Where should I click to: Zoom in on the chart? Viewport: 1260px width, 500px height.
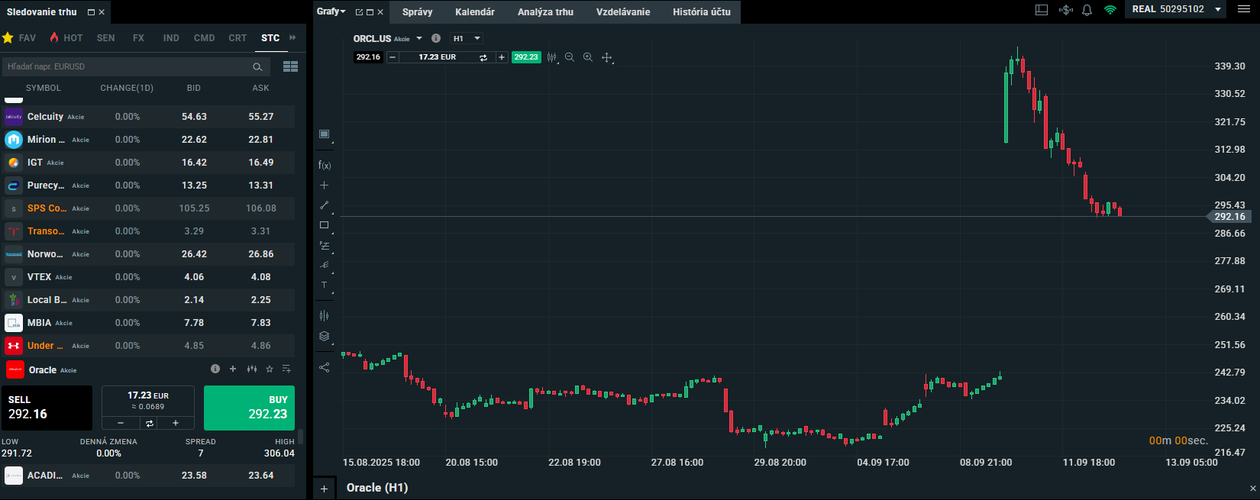coord(588,57)
